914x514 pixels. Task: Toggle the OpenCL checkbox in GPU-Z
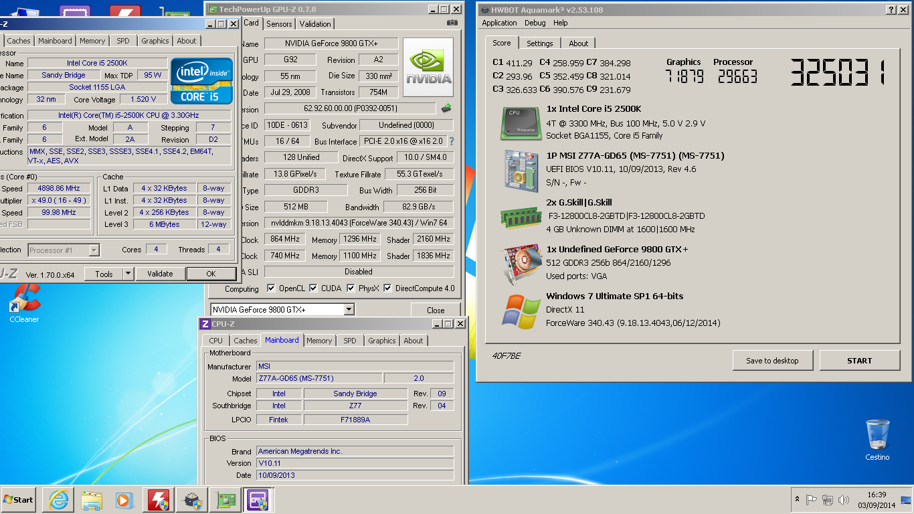pyautogui.click(x=271, y=288)
